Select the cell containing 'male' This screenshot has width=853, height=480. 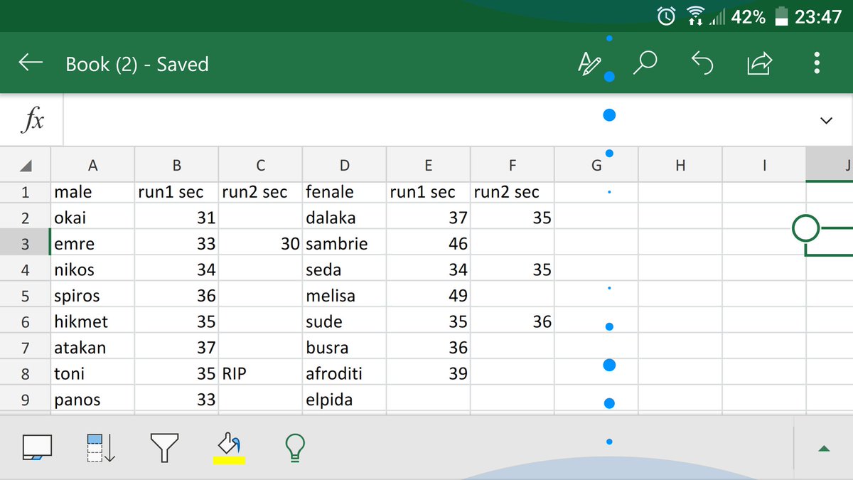92,192
